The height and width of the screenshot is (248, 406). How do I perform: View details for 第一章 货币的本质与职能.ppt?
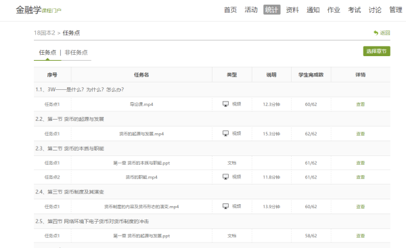(361, 163)
